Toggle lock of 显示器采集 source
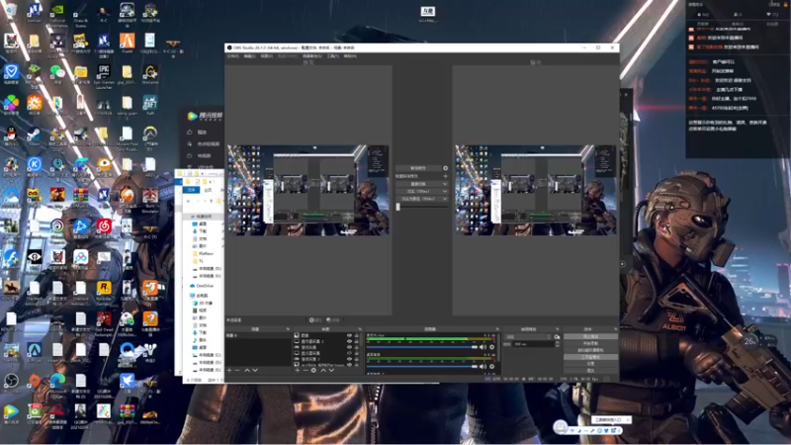The height and width of the screenshot is (445, 791). (357, 353)
